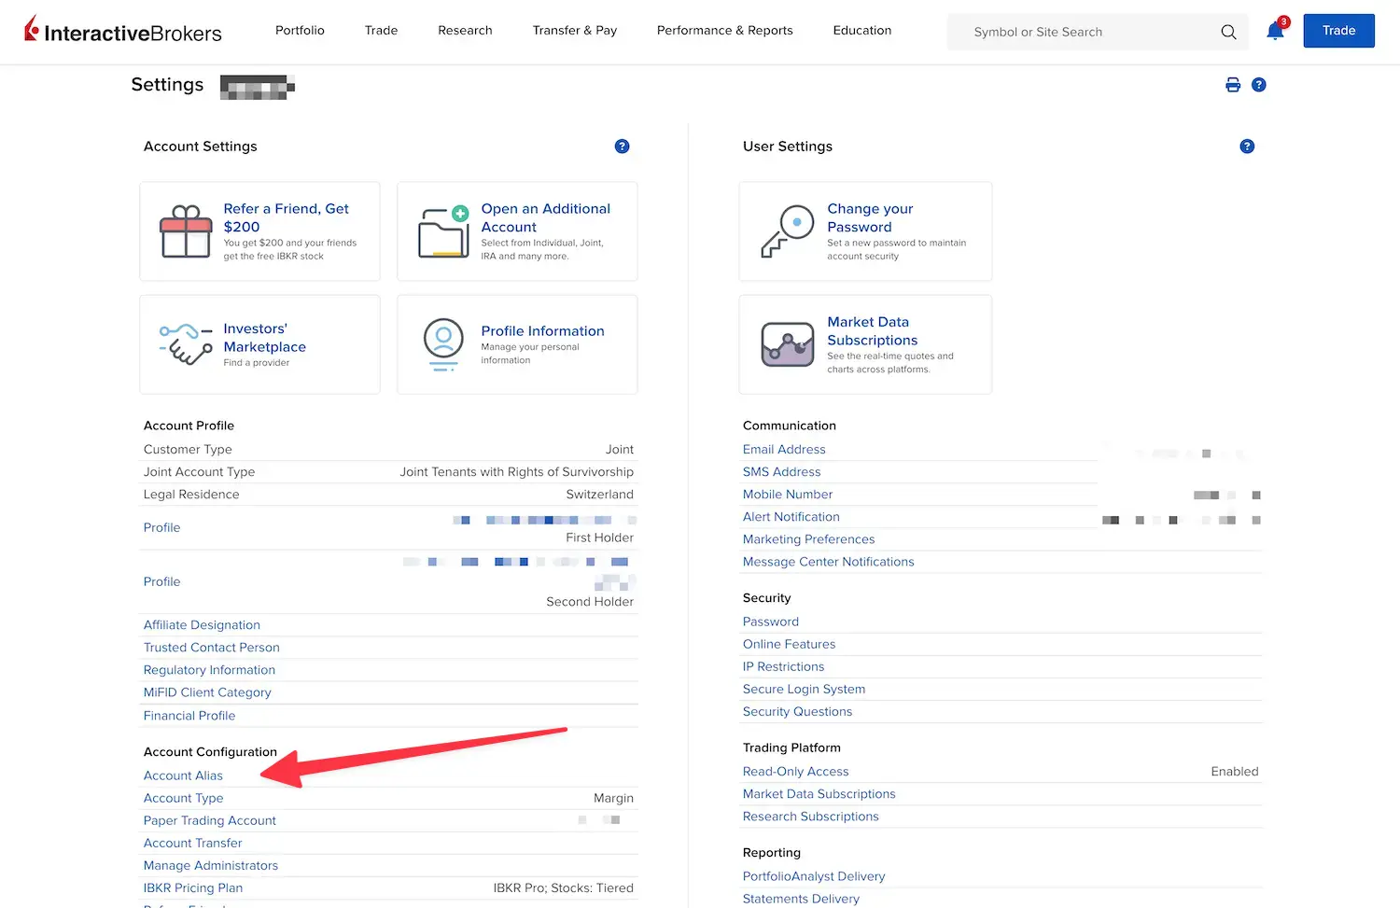Screen dimensions: 1400x908
Task: Open Investors' Marketplace link
Action: point(264,338)
